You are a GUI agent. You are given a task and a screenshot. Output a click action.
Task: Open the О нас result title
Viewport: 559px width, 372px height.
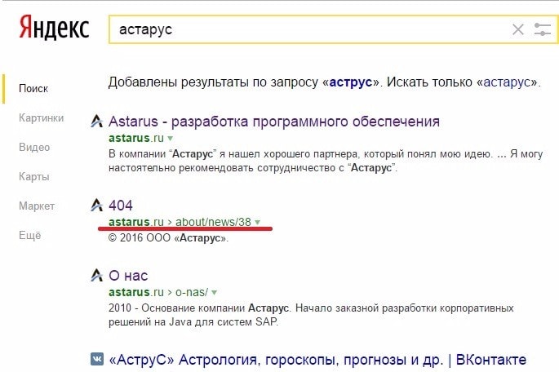[128, 276]
